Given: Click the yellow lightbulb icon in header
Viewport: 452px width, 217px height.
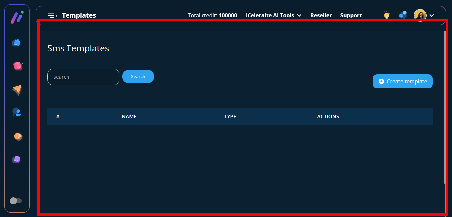Looking at the screenshot, I should (386, 15).
